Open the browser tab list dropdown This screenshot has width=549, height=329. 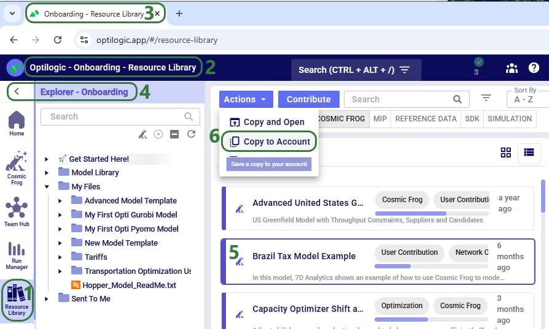point(12,13)
